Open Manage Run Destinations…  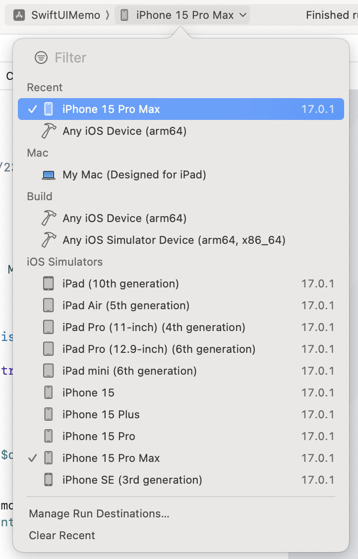(x=99, y=514)
